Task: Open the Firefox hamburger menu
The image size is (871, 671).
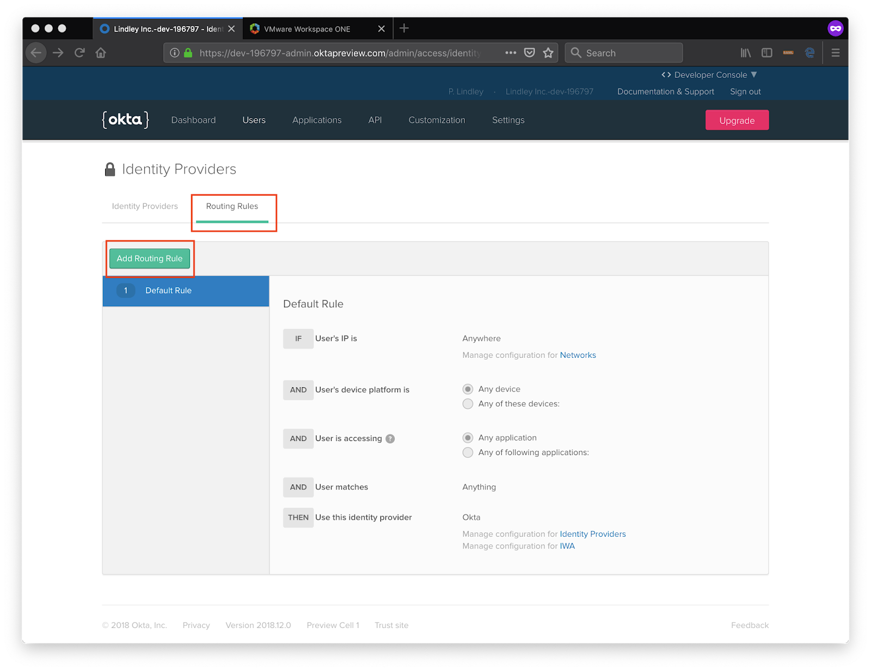Action: [836, 53]
